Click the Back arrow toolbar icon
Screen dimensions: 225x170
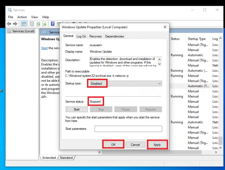coord(9,24)
